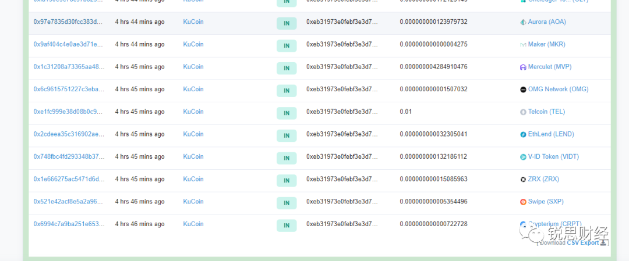Click the '4 hrs 46 mins ago' in Swipe row

(140, 201)
